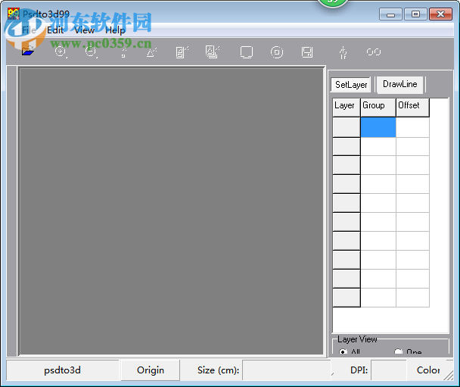Click the glasses stereo view icon
This screenshot has height=387, width=460.
[374, 52]
